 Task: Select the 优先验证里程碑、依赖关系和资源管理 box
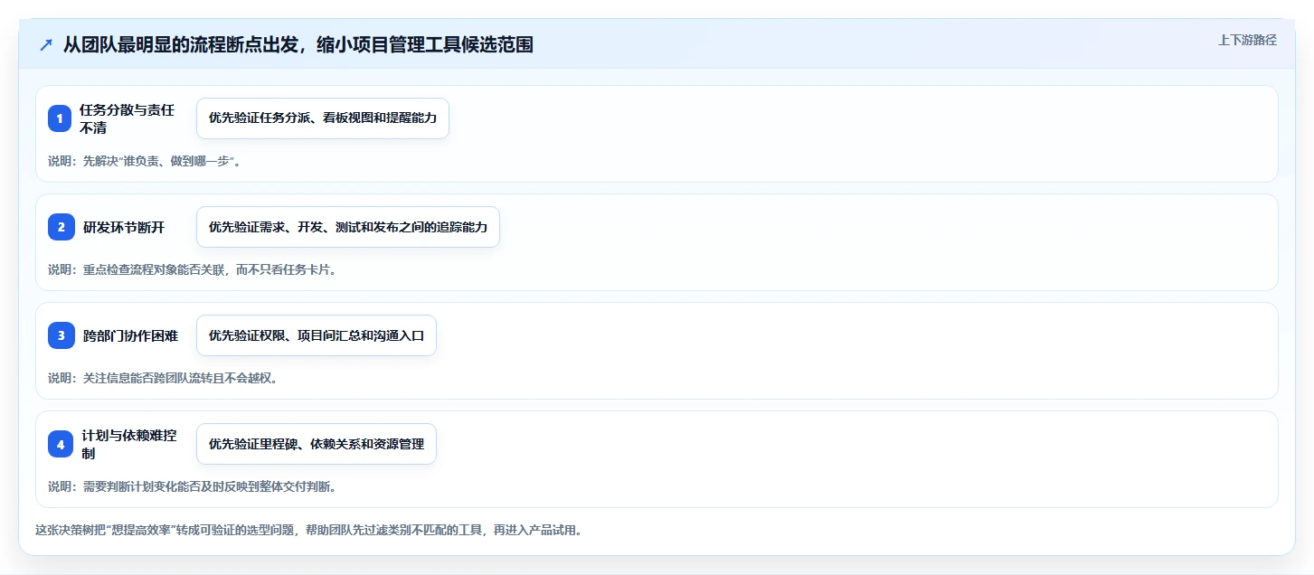[x=317, y=444]
